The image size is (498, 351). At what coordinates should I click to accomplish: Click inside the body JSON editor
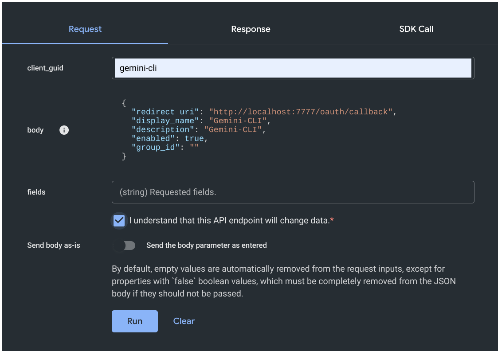tap(266, 130)
